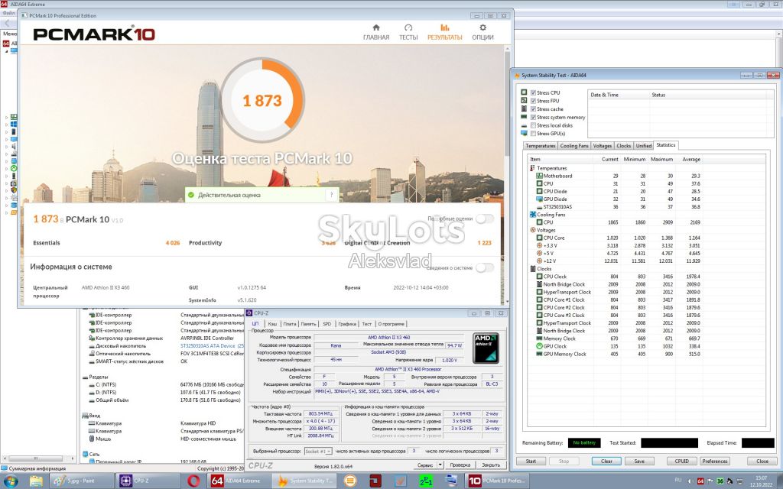The height and width of the screenshot is (489, 783).
Task: Switch to Clocks tab in stability test
Action: (x=624, y=146)
